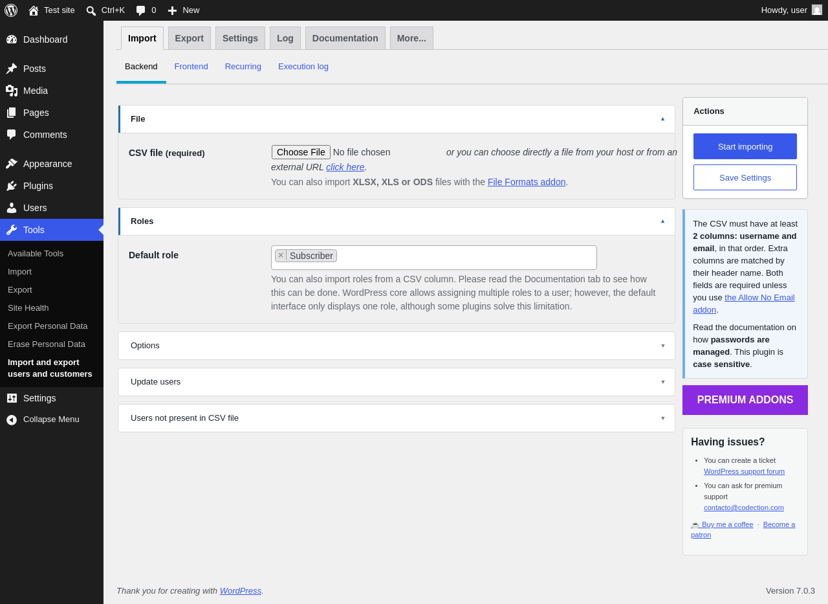Click the Actions panel heading
The height and width of the screenshot is (604, 828).
click(709, 111)
